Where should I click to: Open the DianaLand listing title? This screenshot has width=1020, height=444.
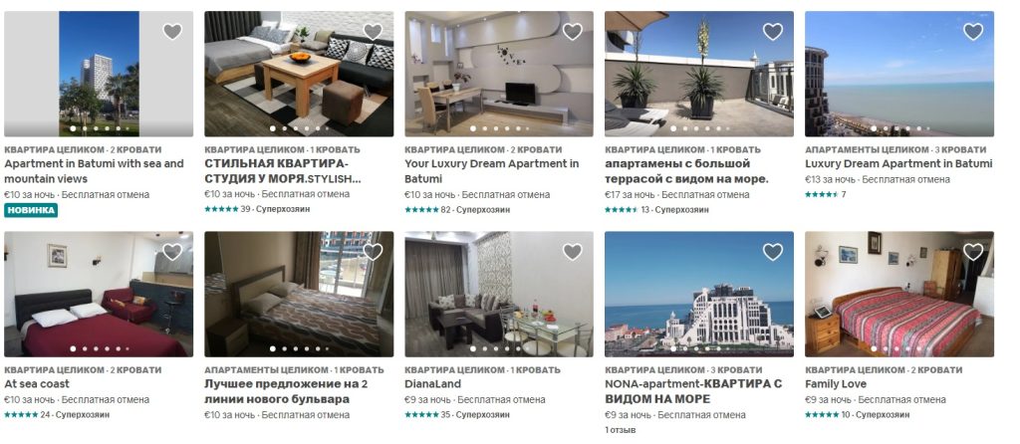click(432, 384)
